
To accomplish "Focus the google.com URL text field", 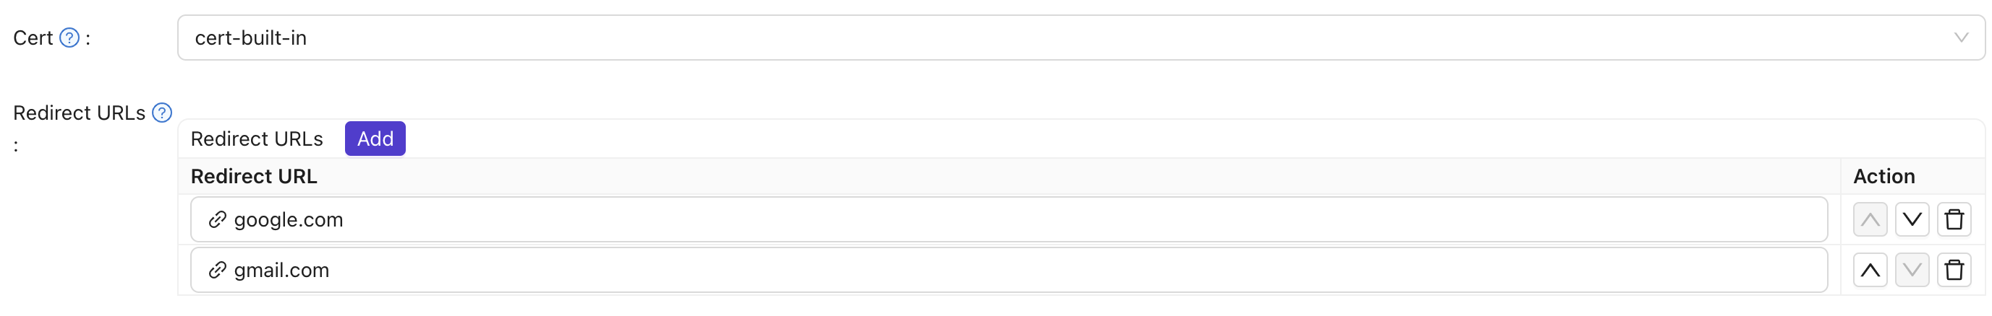I will tap(1005, 219).
